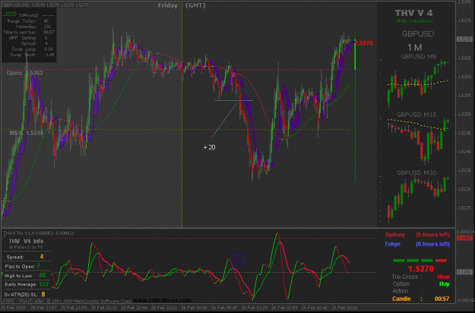475x313 pixels.
Task: Click the 'Daily Average:' row
Action: click(x=27, y=284)
